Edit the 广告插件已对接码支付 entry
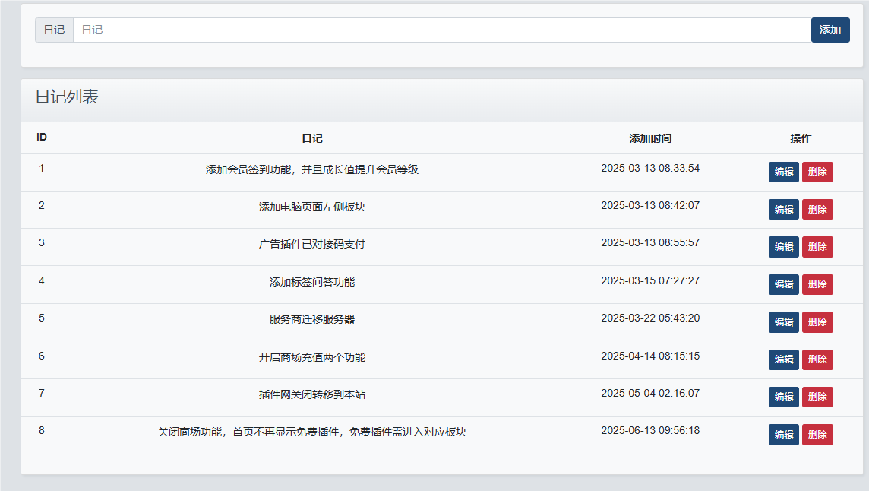869x491 pixels. click(x=783, y=247)
